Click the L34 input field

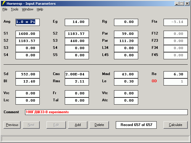point(126,49)
